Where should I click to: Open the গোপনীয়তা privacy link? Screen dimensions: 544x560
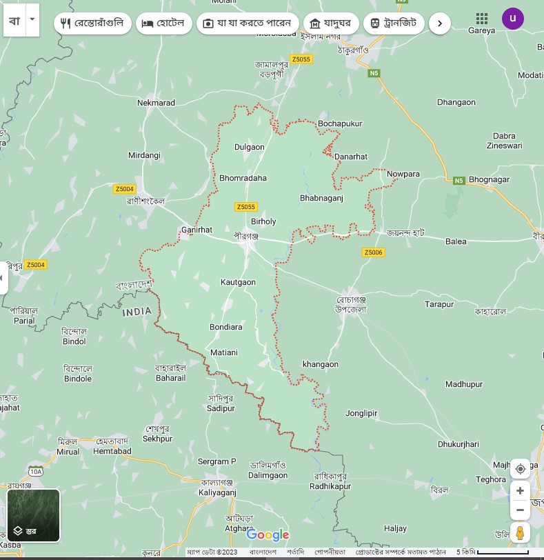(330, 552)
